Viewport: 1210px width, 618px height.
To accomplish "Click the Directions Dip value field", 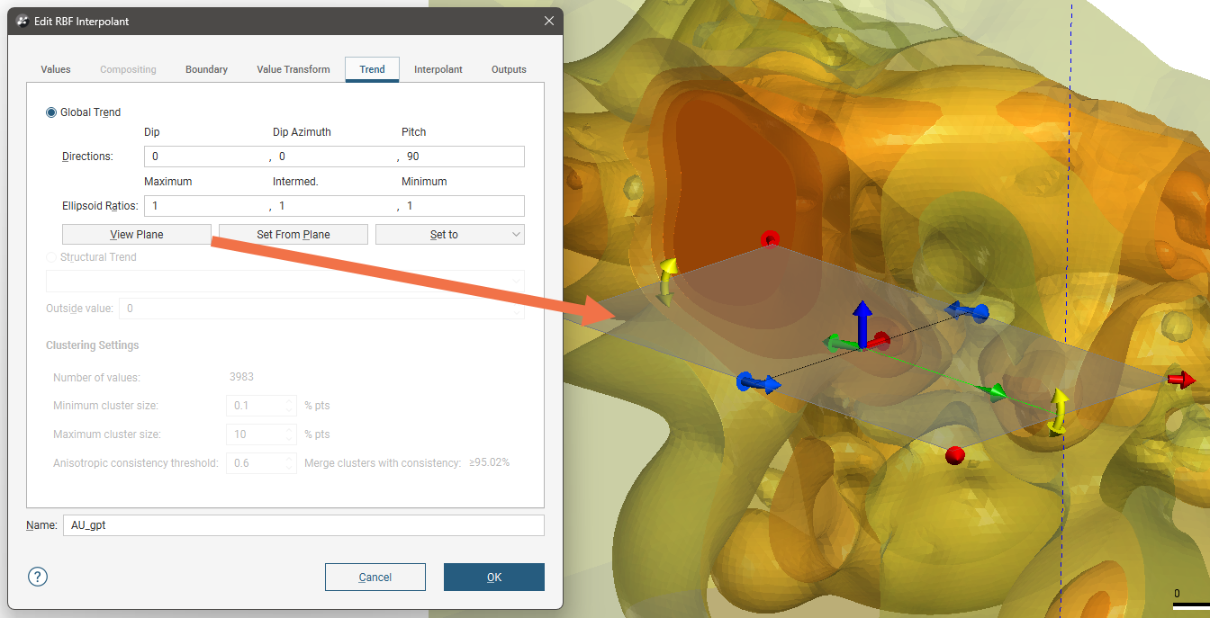I will [x=207, y=157].
